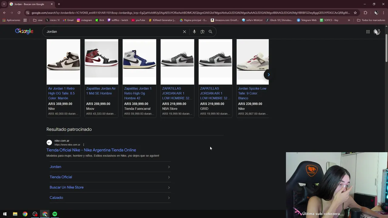
Task: Click the Chrome address bar URL
Action: click(x=190, y=13)
